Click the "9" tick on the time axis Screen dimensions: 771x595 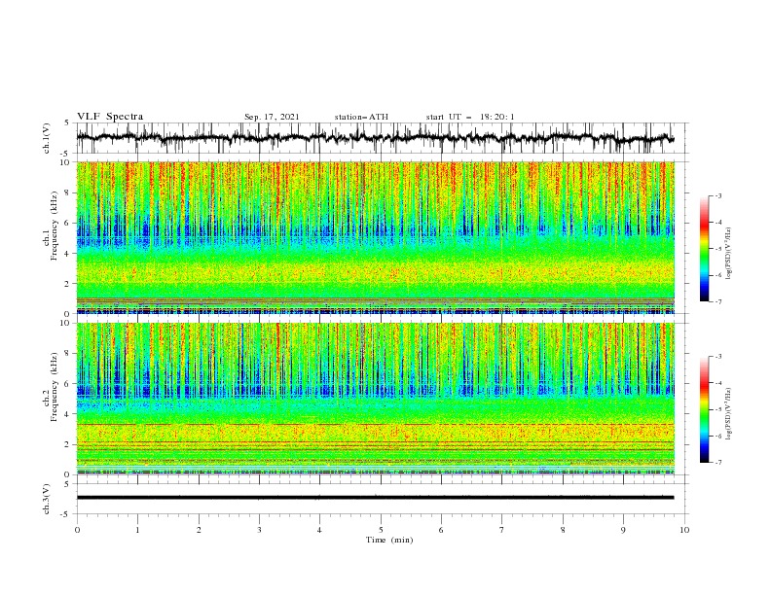(623, 530)
